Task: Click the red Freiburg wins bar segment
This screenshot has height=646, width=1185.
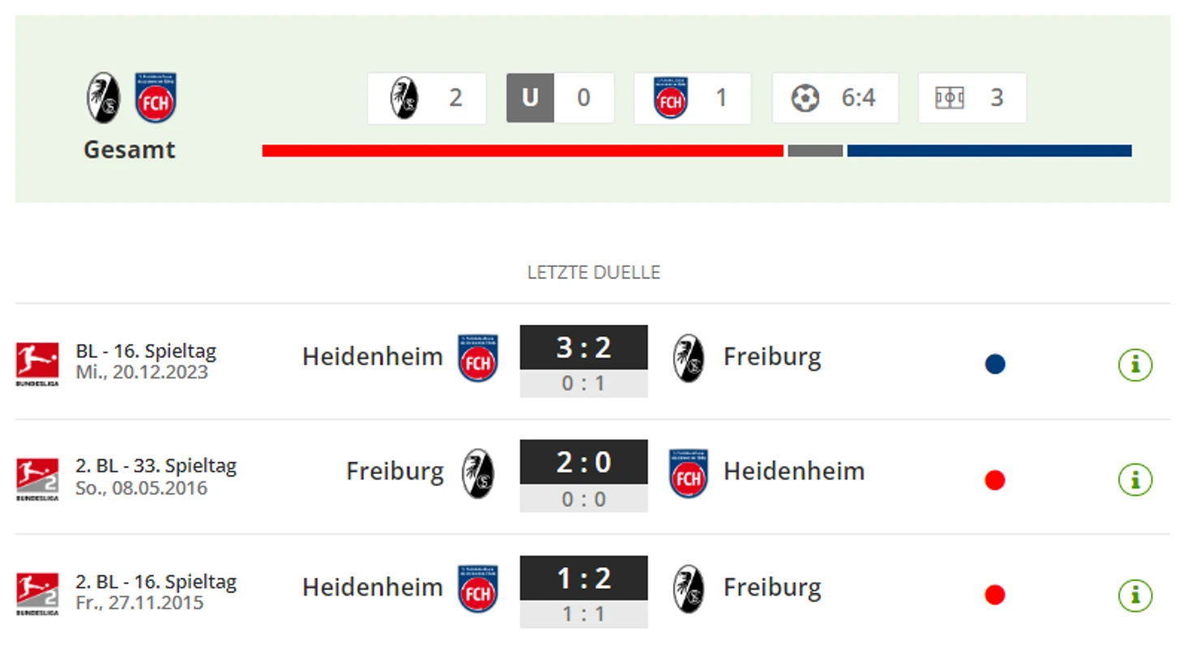Action: point(522,151)
